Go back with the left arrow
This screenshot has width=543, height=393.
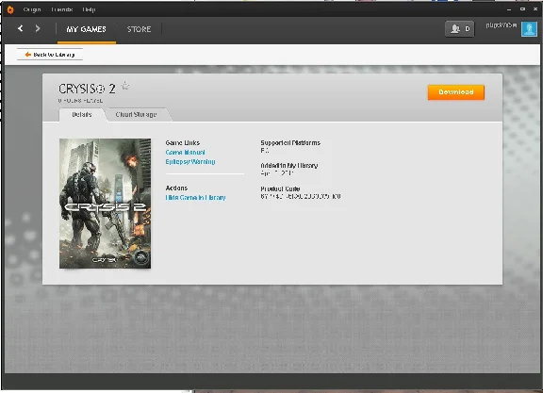[21, 28]
